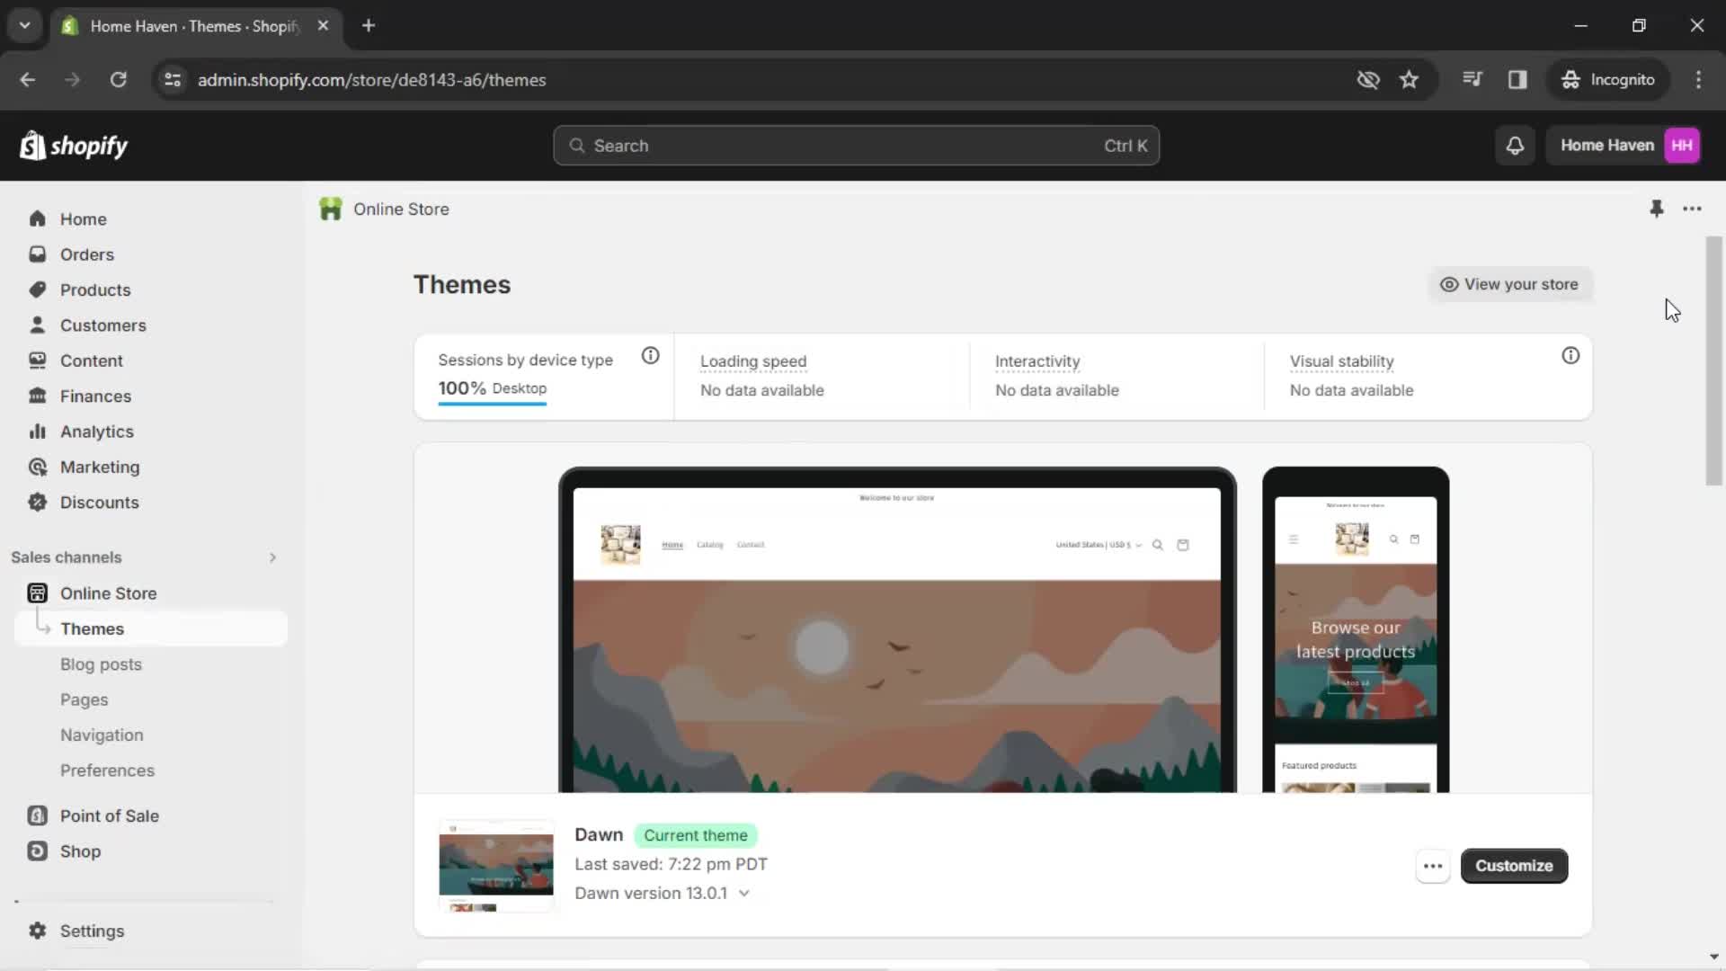Expand the three-dot menu on Dawn theme
The height and width of the screenshot is (971, 1726).
[1433, 866]
